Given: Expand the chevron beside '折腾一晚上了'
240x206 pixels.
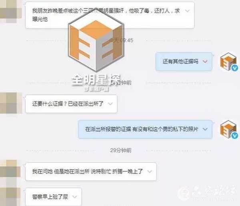Looking at the screenshot, I should click(x=150, y=171).
